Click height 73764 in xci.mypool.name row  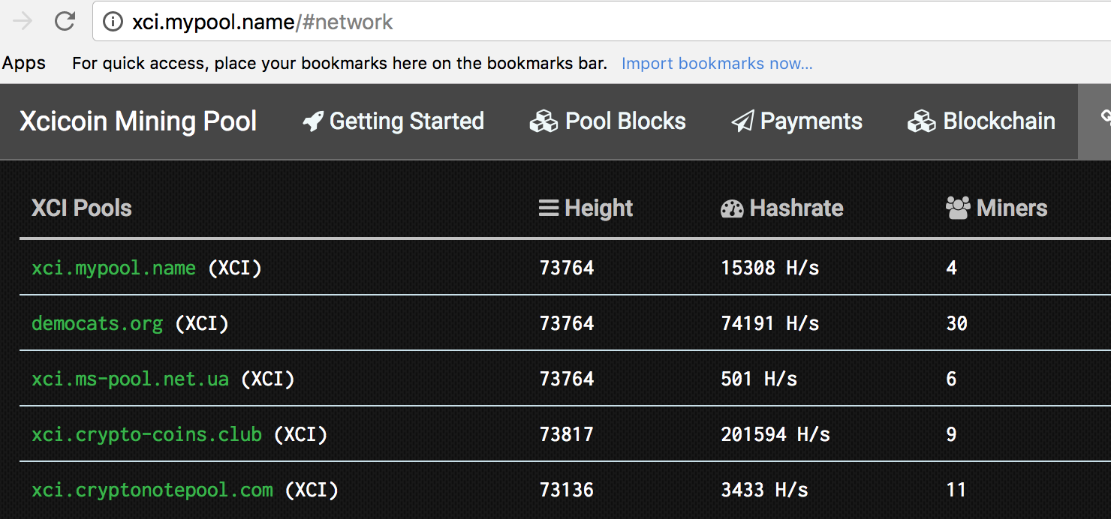tap(567, 268)
